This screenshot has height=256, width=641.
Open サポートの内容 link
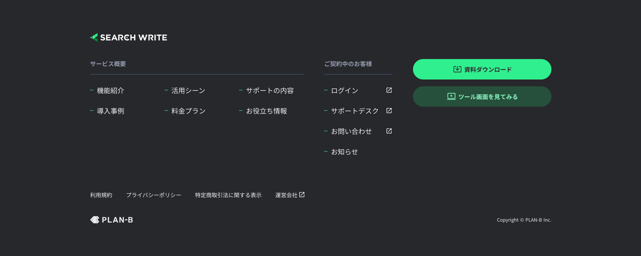click(270, 90)
